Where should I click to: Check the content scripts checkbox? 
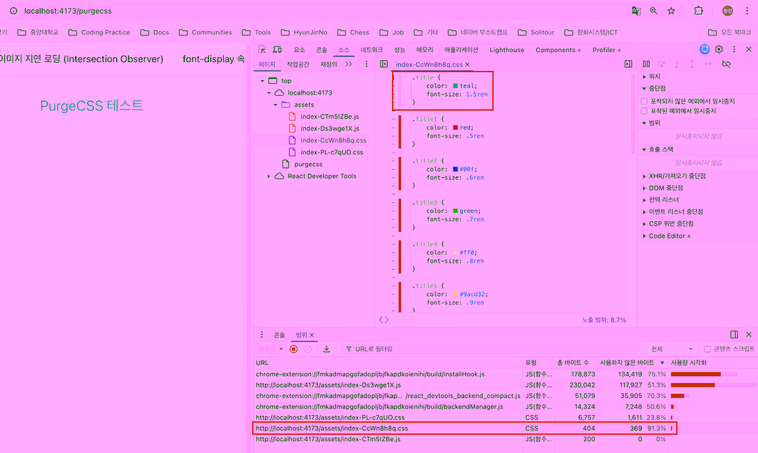[x=707, y=349]
